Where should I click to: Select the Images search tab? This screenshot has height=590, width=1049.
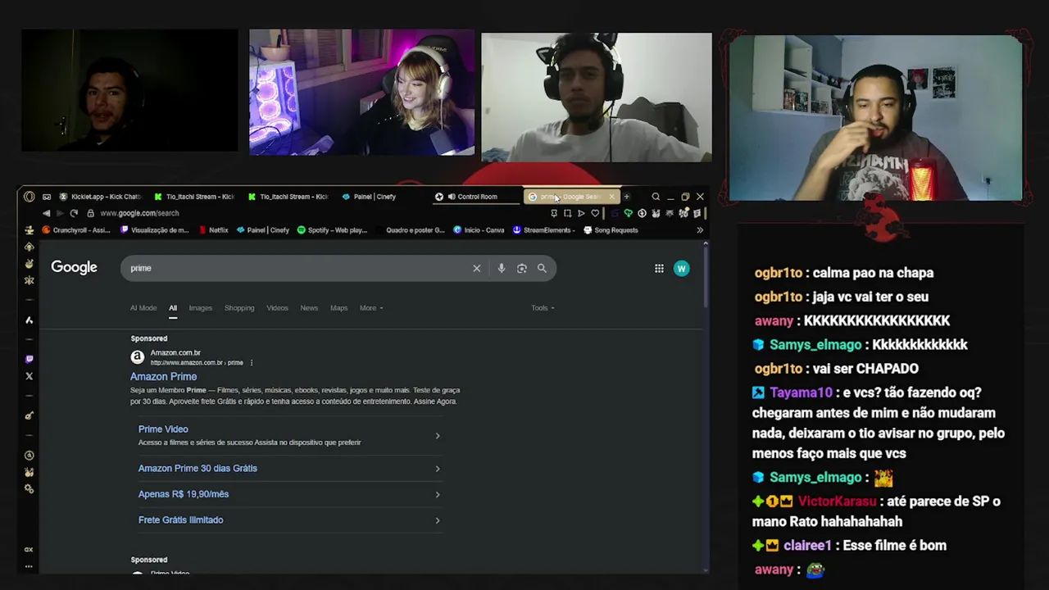coord(200,308)
